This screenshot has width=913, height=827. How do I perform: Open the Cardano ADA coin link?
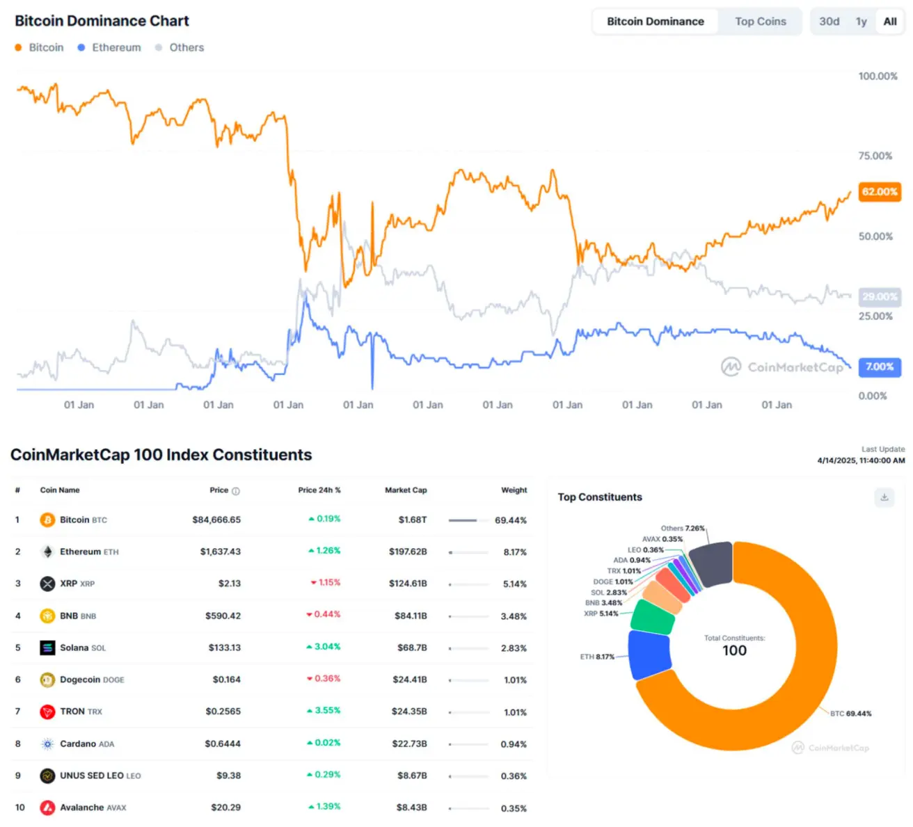coord(87,744)
